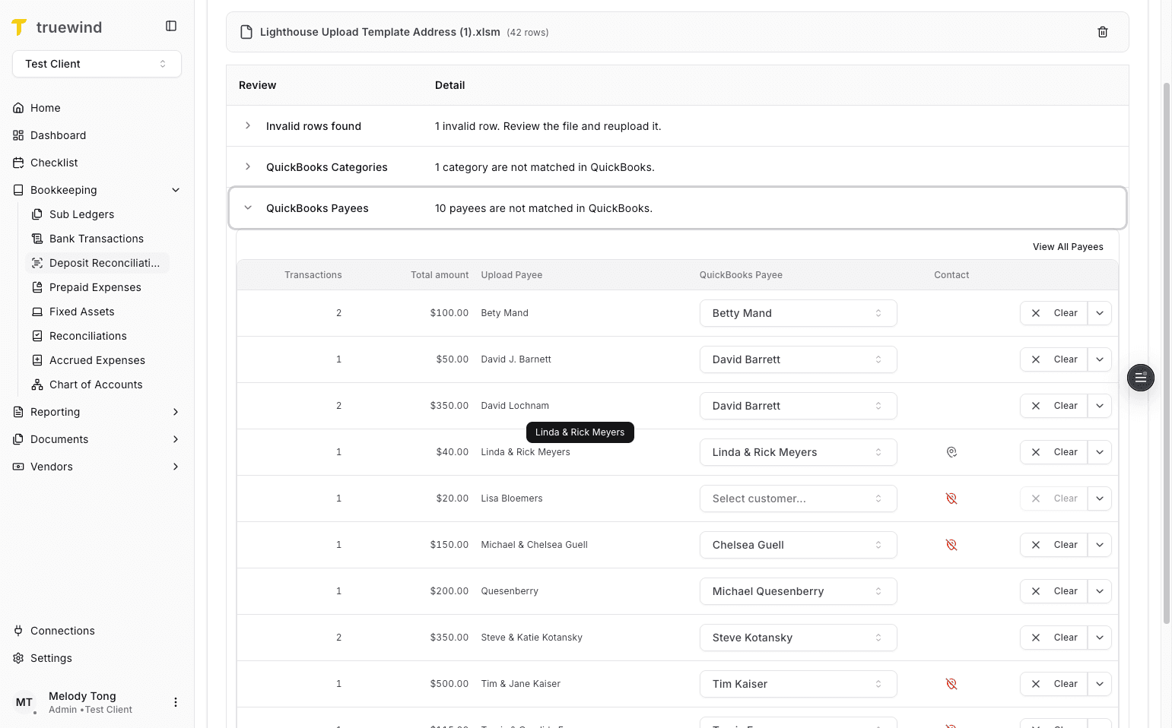Screen dimensions: 1172x728
Task: Open the chevron dropdown beside David Barrett's Clear button
Action: [1100, 359]
